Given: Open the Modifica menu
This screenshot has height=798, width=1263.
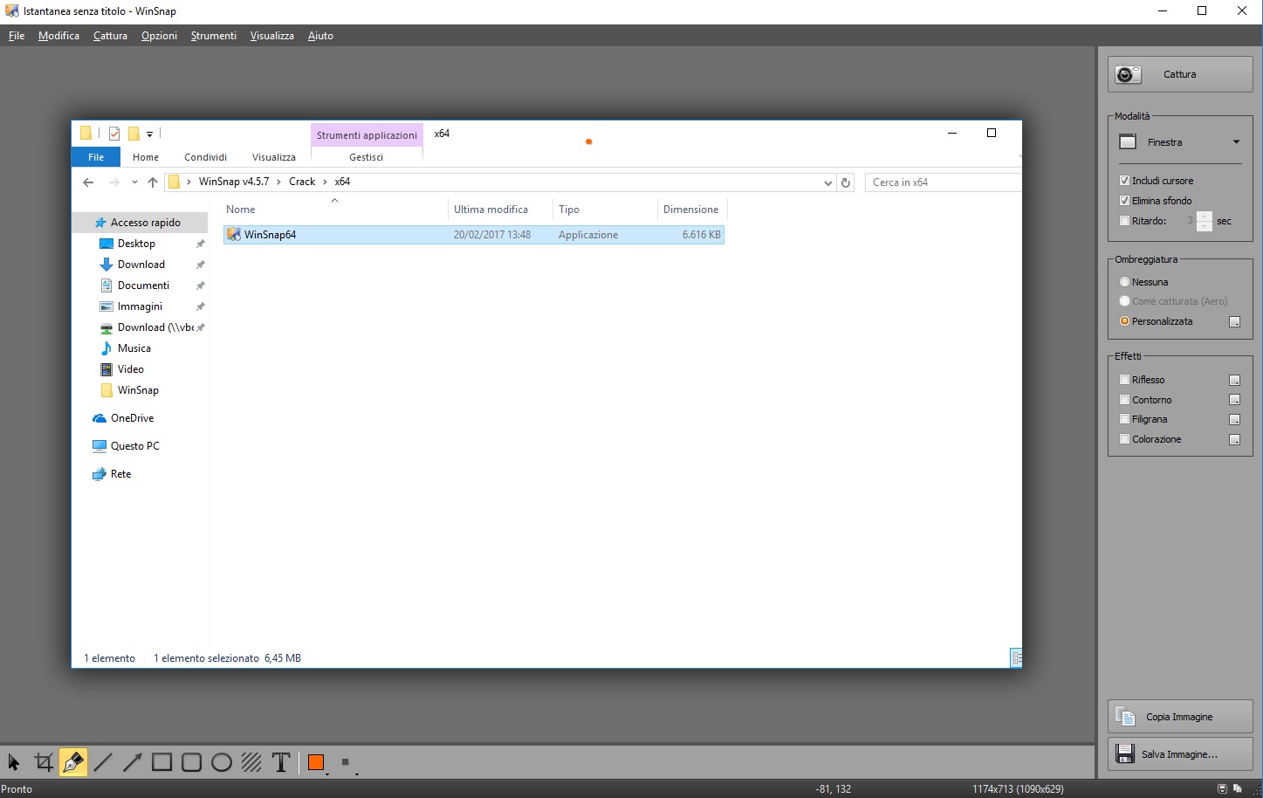Looking at the screenshot, I should pyautogui.click(x=58, y=36).
